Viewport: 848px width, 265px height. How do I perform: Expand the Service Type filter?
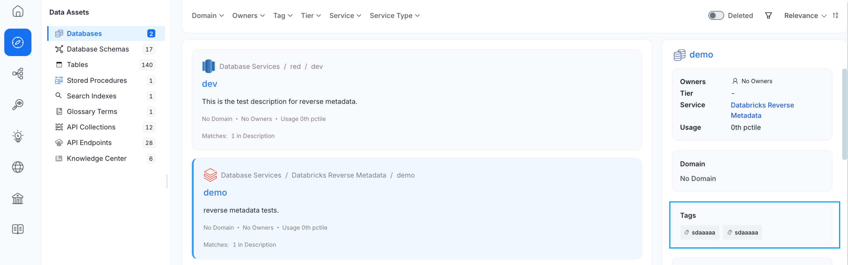pyautogui.click(x=394, y=16)
